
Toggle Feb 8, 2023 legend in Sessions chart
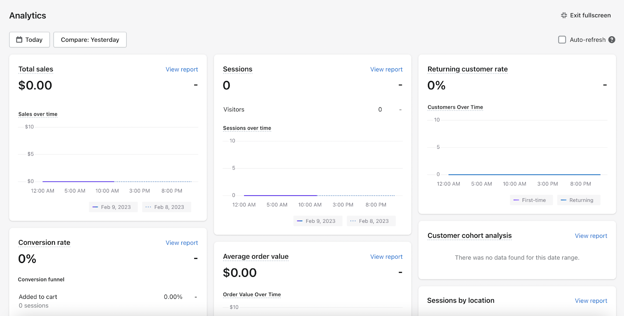click(x=371, y=221)
